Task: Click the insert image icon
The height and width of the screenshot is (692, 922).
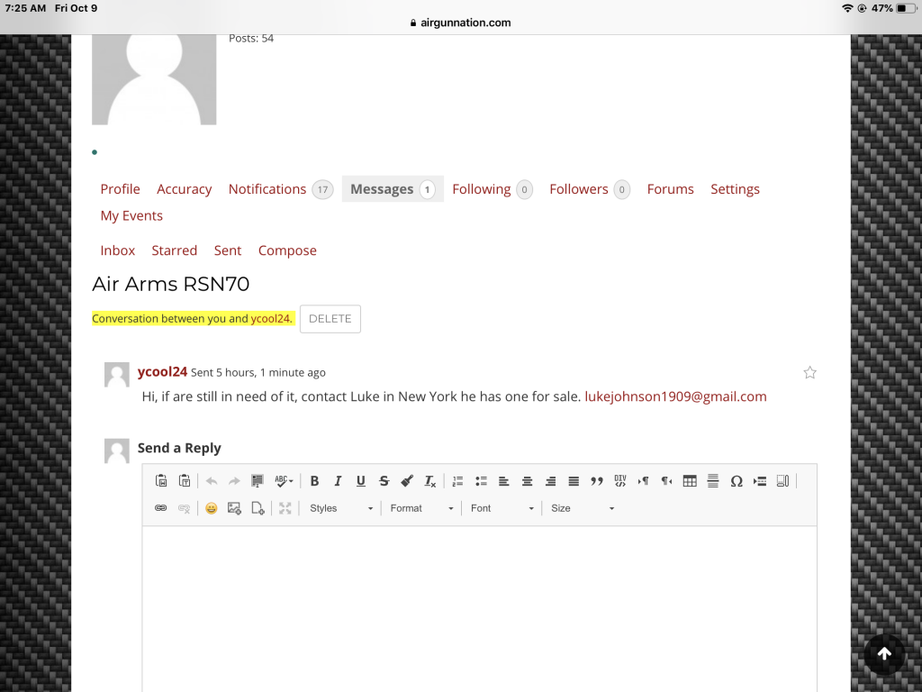Action: pos(234,508)
